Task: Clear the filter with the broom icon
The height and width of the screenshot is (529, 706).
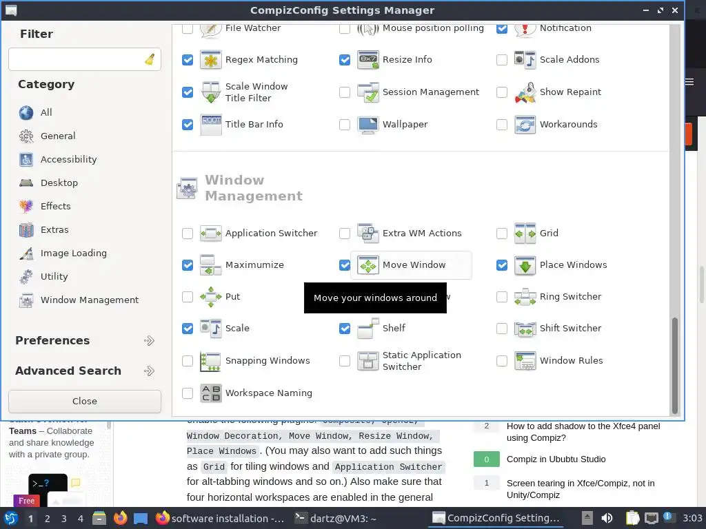Action: (150, 59)
